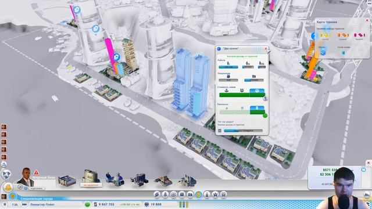Screen dimensions: 372x209
Task: Open the last specialization icon in row
Action: 223,195
